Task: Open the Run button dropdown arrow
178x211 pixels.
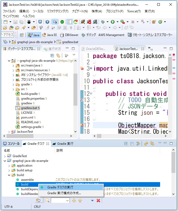Action: [x=117, y=22]
